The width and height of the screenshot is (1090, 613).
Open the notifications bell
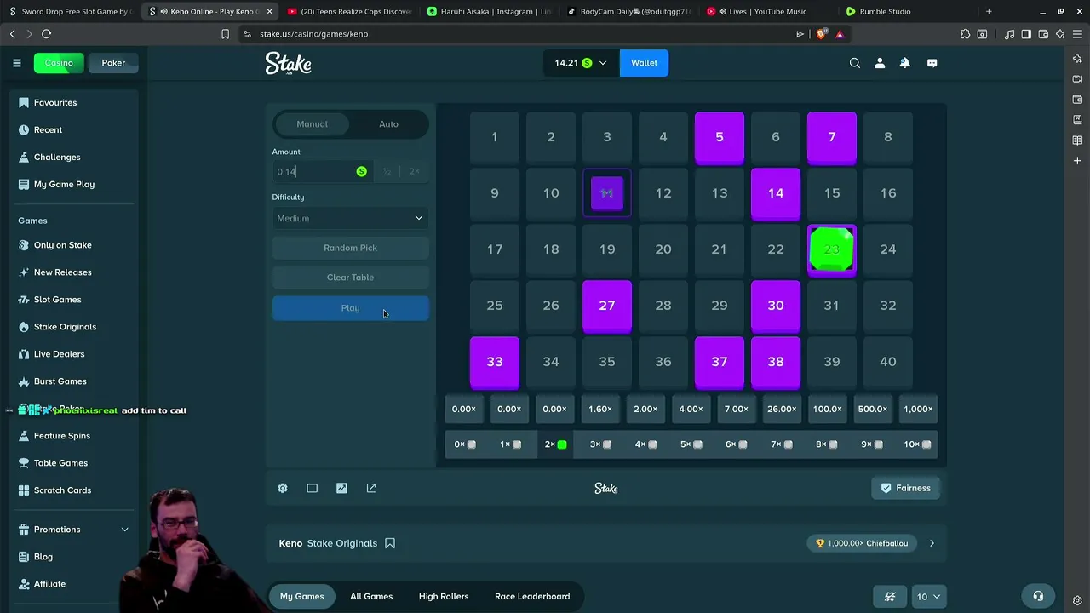click(x=904, y=63)
